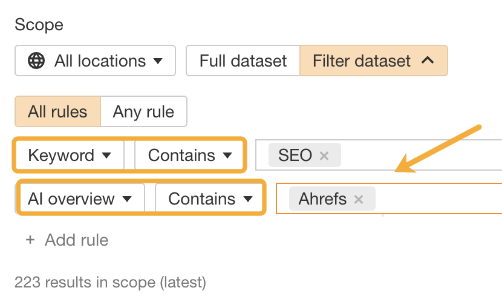This screenshot has height=305, width=502.
Task: Click the plus icon before Add rule
Action: 30,240
